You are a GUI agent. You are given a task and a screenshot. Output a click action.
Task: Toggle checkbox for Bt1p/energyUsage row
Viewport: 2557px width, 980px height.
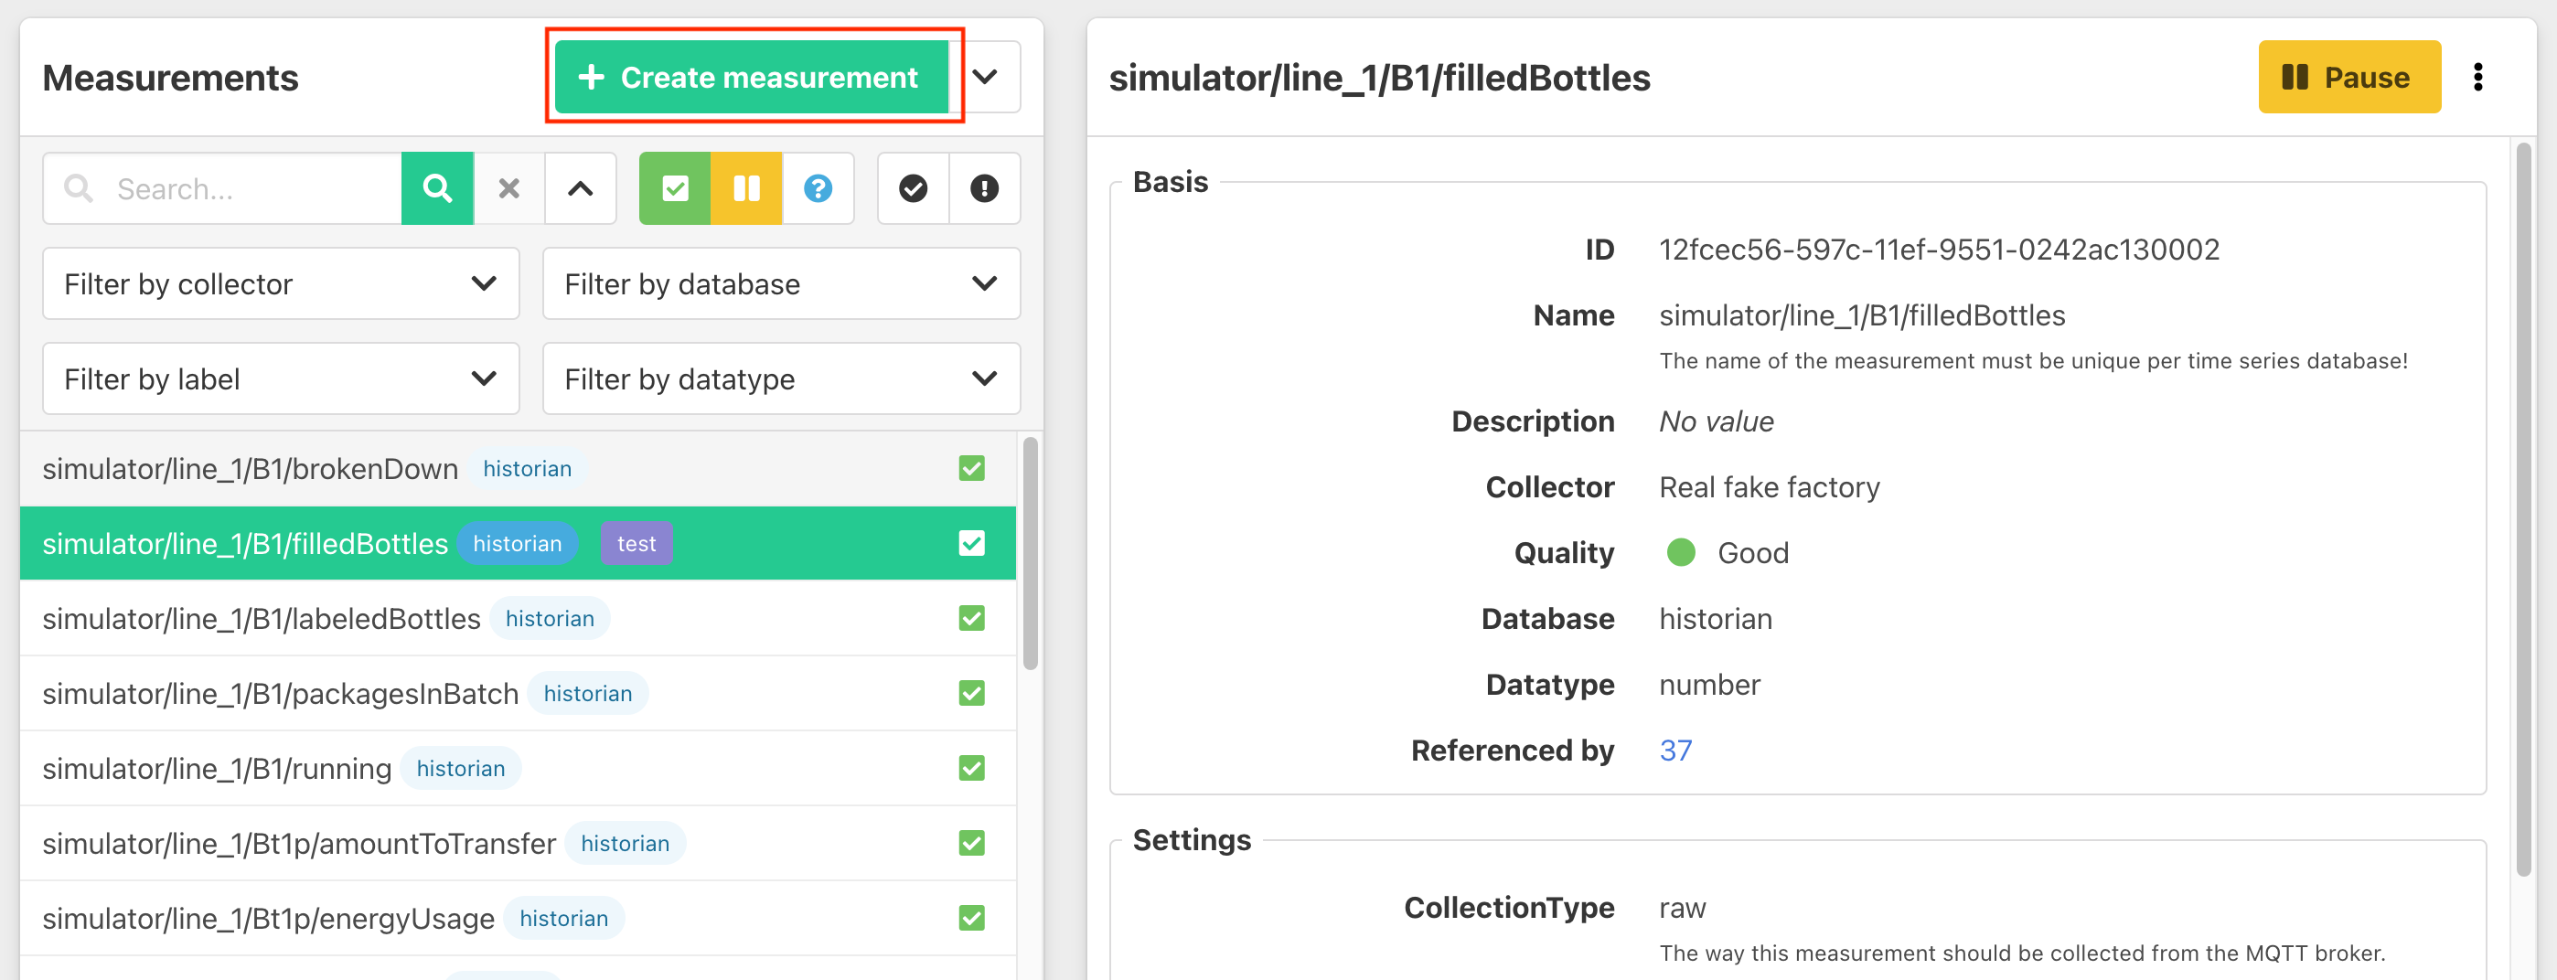point(972,919)
